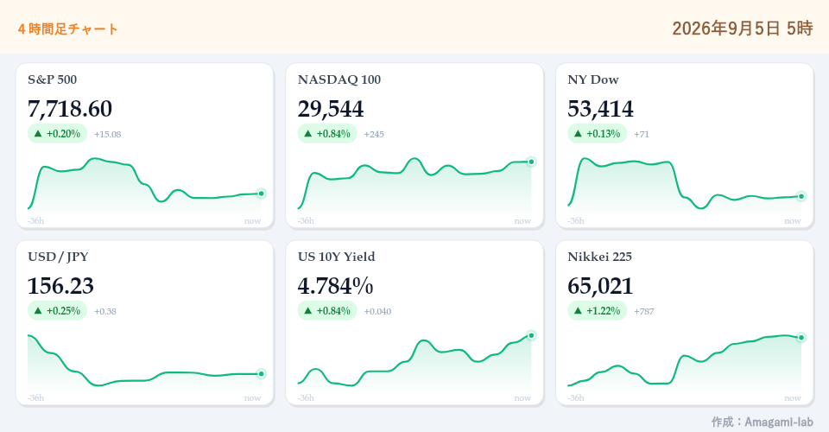Click the up-triangle icon on S&P 500 badge
829x432 pixels.
[38, 134]
